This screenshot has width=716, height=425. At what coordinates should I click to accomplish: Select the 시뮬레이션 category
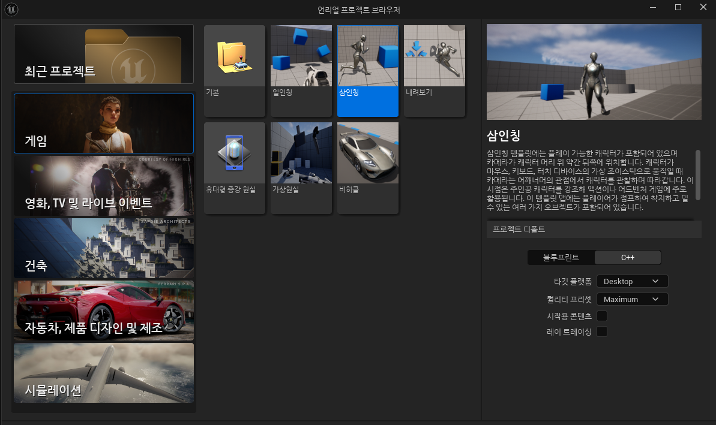click(104, 373)
